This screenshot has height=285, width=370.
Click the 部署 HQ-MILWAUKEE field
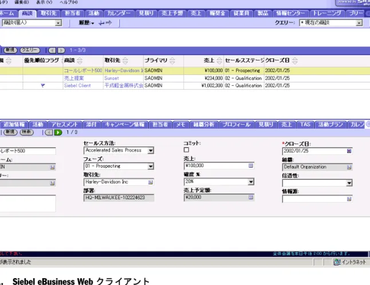(x=119, y=197)
